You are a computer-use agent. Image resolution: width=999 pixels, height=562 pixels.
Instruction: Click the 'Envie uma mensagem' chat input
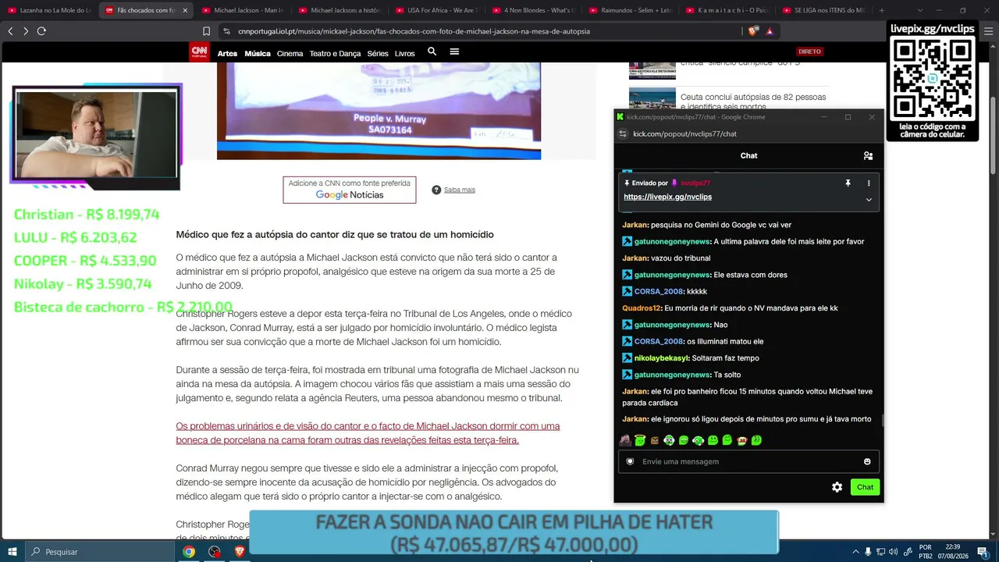[749, 461]
